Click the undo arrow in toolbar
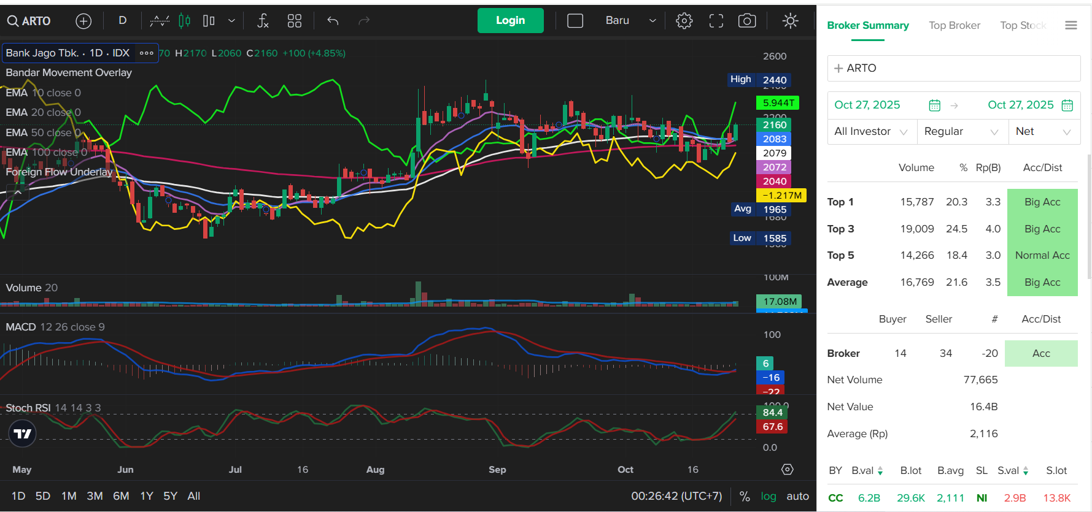Viewport: 1092px width, 512px height. pos(333,21)
